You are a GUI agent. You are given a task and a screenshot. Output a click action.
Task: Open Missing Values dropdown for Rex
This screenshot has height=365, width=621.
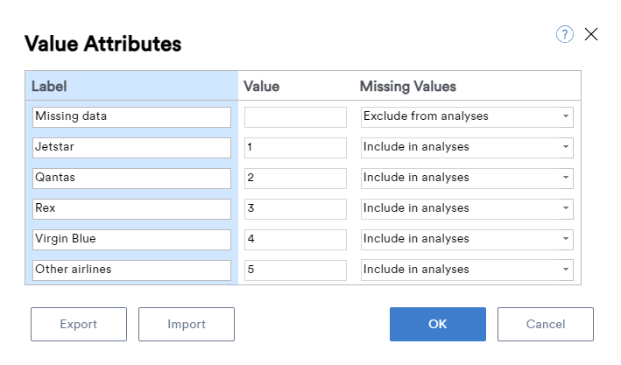click(467, 208)
